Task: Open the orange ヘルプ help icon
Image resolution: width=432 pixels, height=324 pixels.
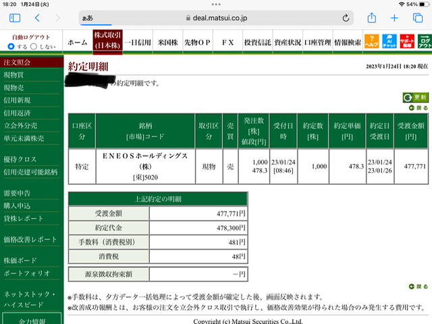Action: point(371,41)
